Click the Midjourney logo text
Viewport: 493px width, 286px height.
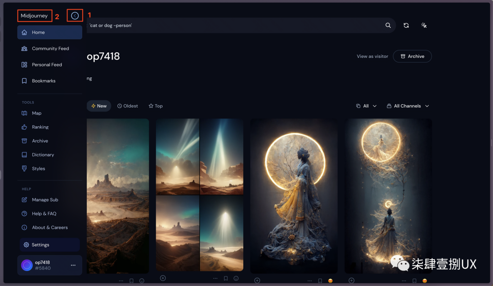[x=34, y=15]
